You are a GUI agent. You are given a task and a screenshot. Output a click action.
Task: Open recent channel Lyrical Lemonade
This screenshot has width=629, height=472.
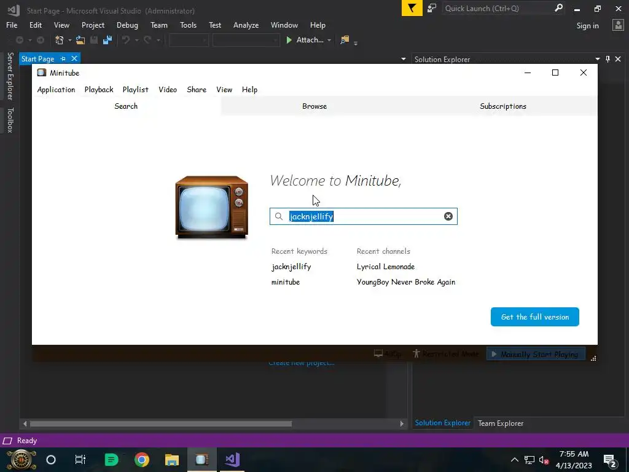coord(386,267)
